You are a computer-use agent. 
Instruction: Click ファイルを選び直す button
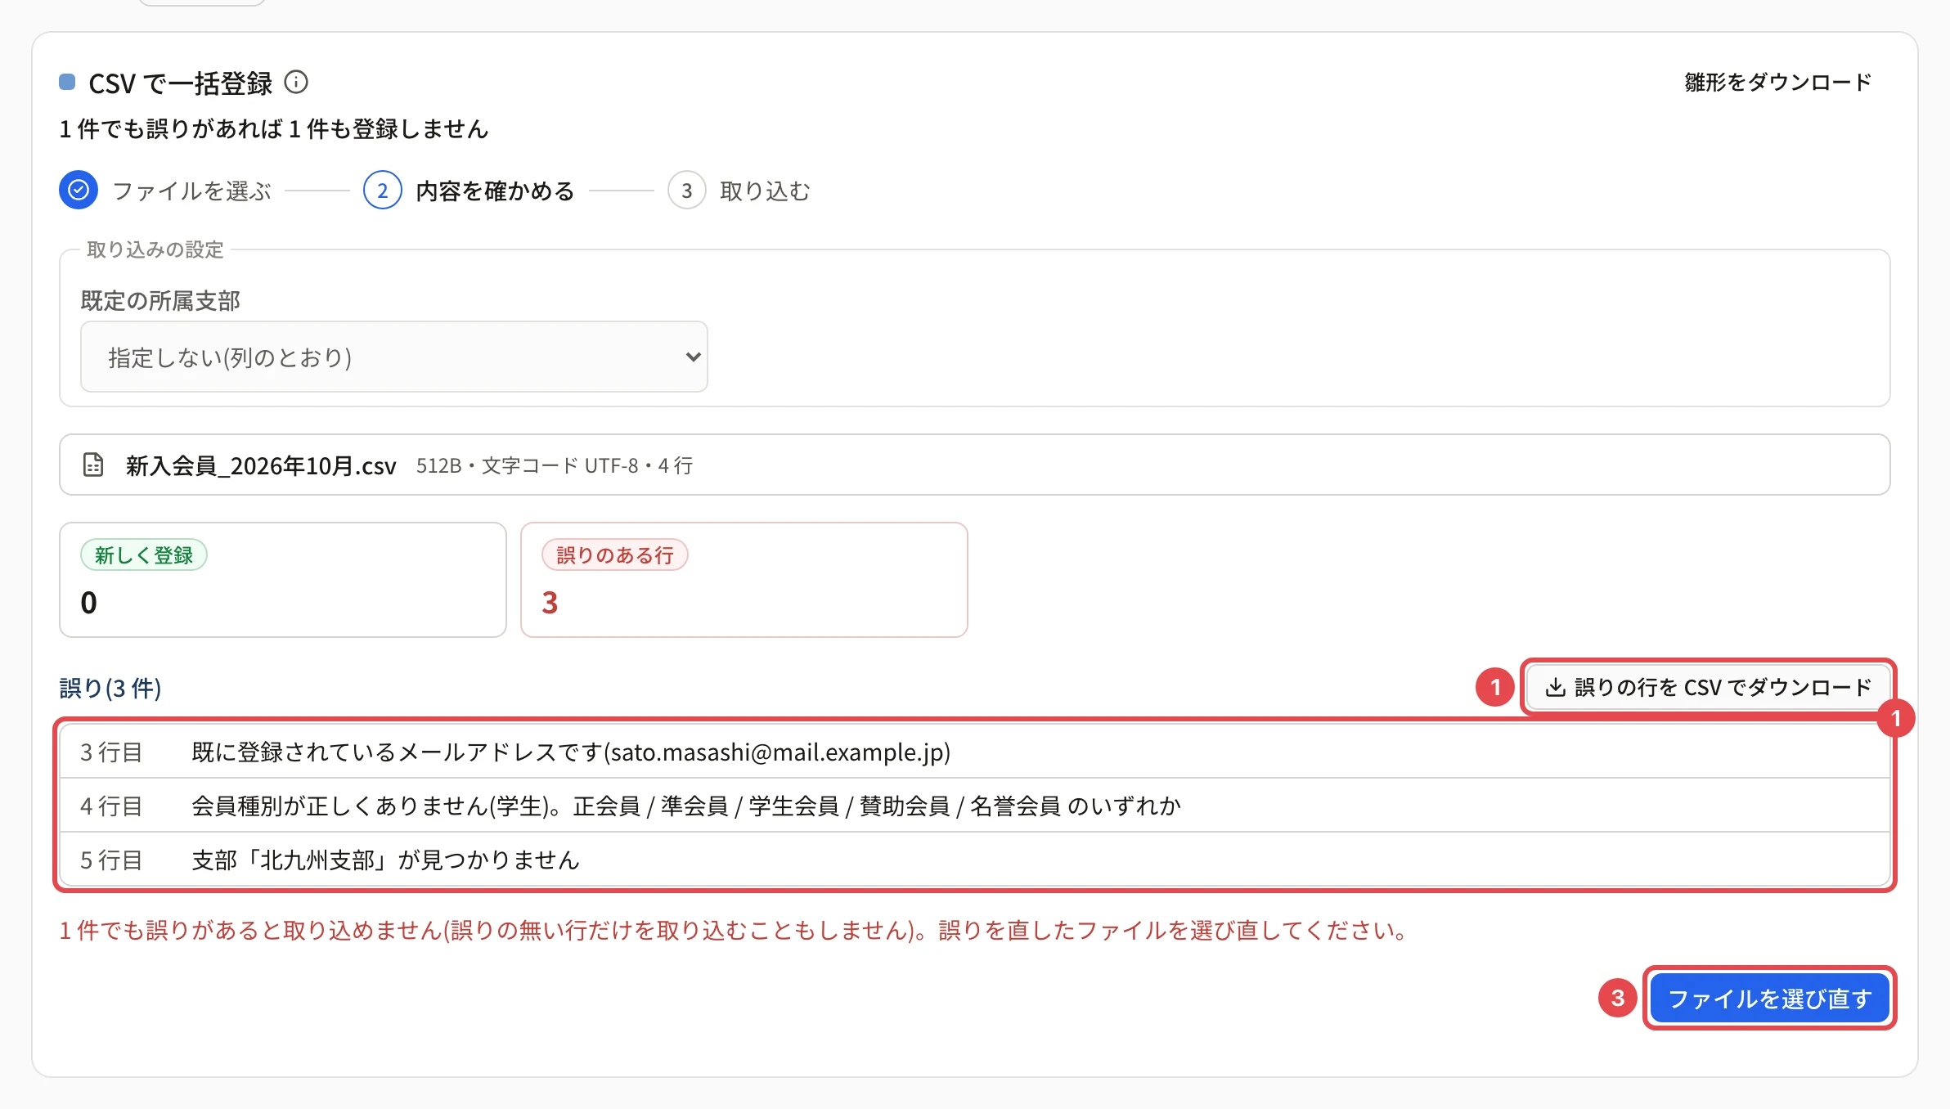[1769, 998]
